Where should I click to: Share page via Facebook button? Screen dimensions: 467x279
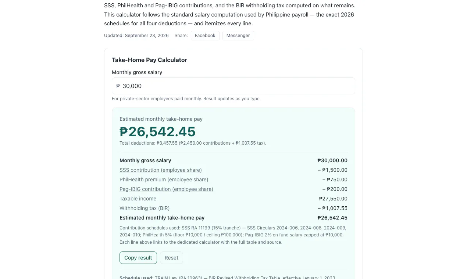205,36
